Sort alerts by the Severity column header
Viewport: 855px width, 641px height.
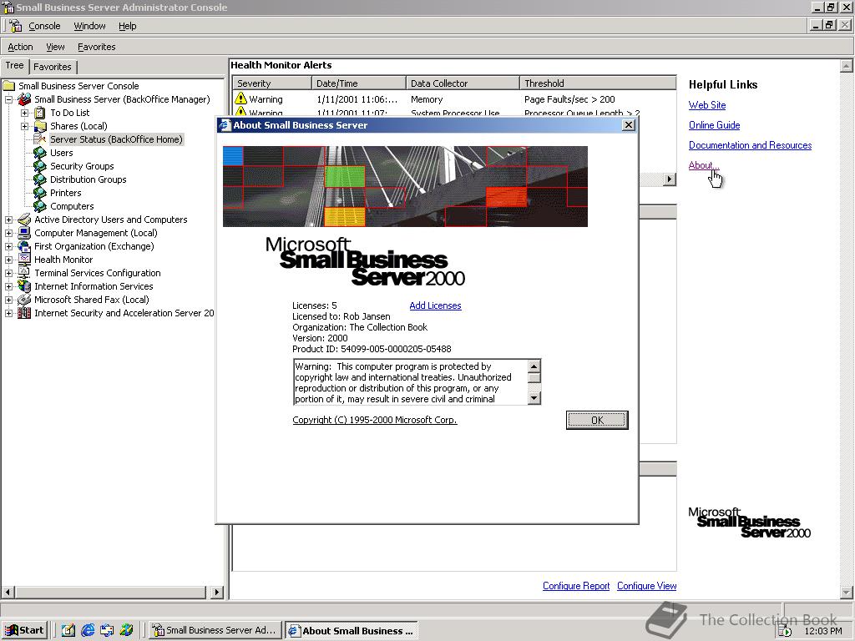tap(272, 83)
